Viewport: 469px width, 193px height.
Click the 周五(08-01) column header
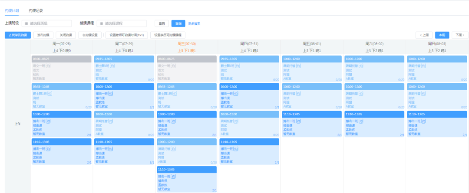coord(312,44)
